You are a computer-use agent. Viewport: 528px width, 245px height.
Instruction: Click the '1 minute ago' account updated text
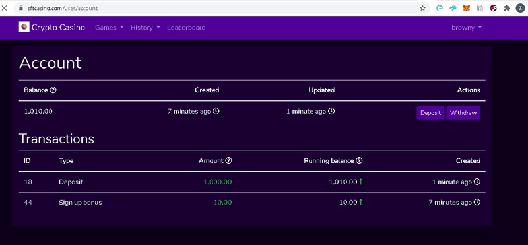pyautogui.click(x=306, y=111)
